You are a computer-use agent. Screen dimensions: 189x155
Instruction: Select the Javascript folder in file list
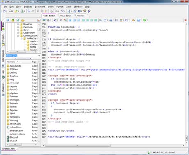point(14,83)
